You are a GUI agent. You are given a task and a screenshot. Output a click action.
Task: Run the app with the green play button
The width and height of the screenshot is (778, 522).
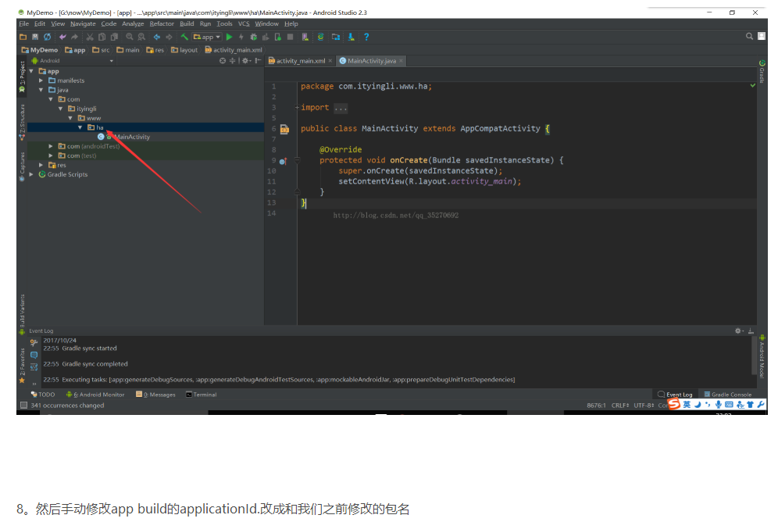(x=229, y=37)
